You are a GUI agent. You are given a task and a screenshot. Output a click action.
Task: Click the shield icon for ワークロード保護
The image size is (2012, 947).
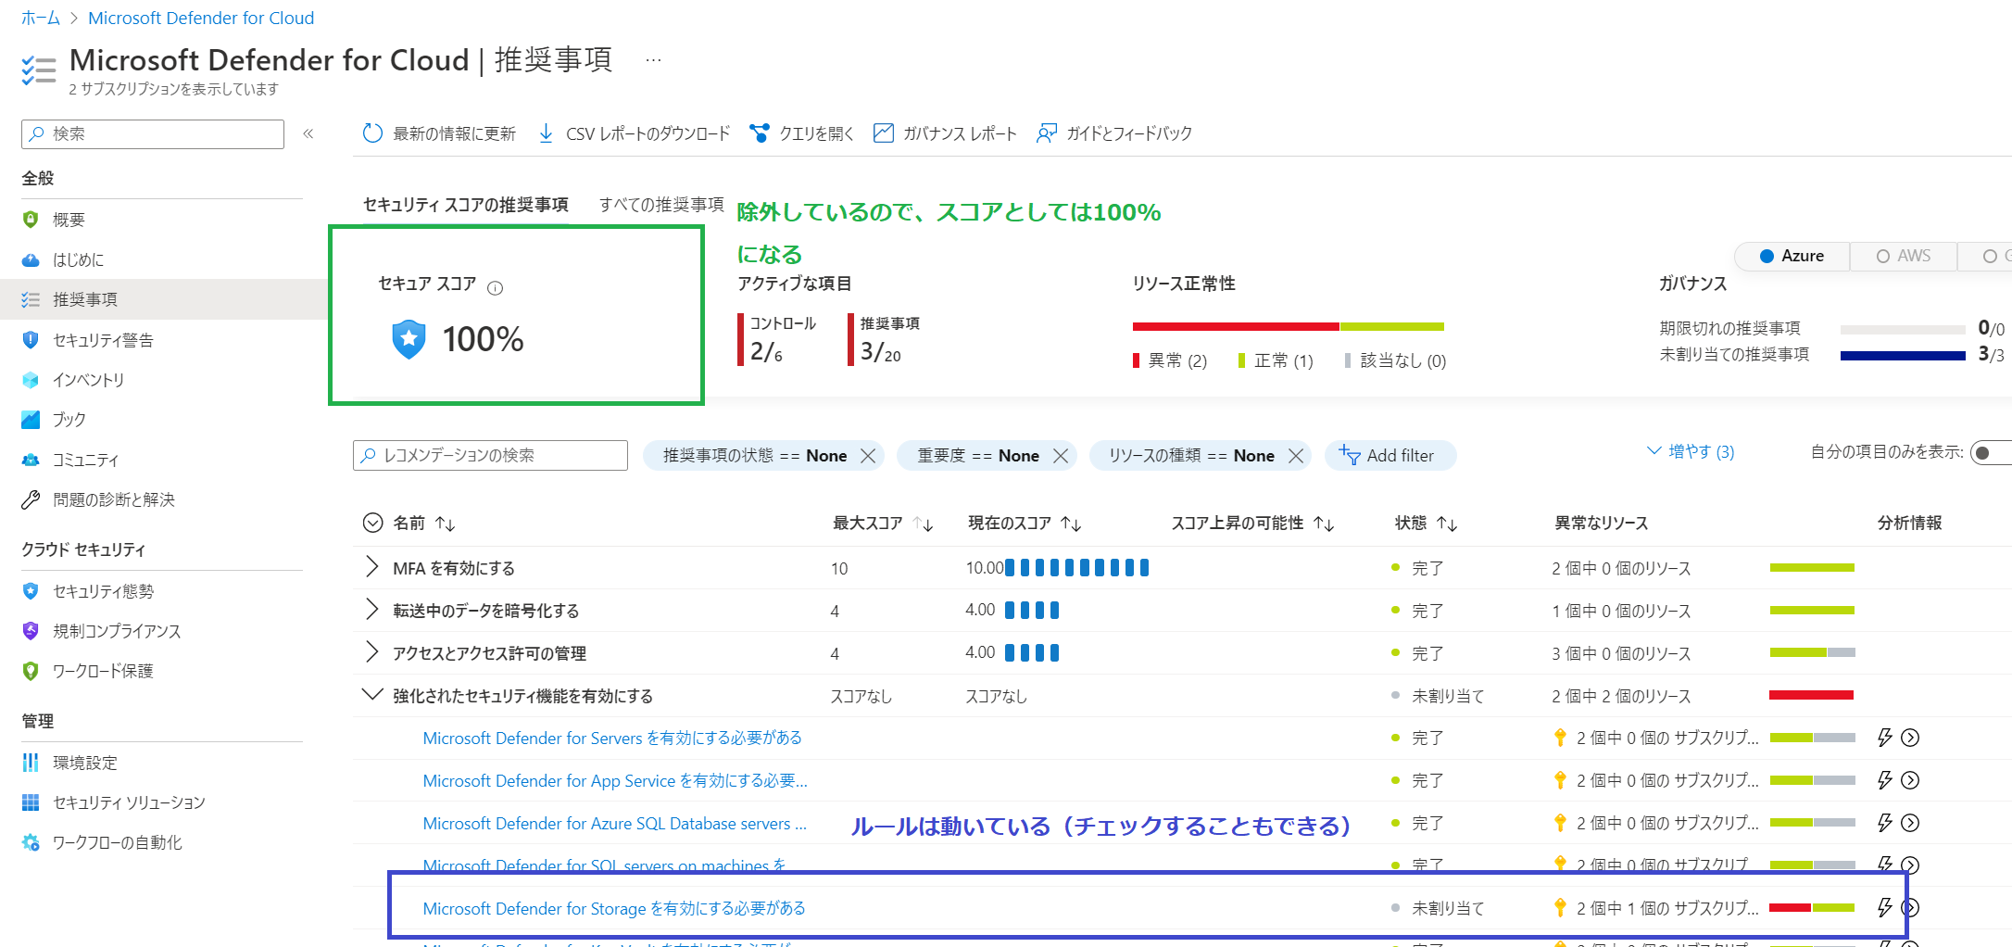[x=31, y=671]
